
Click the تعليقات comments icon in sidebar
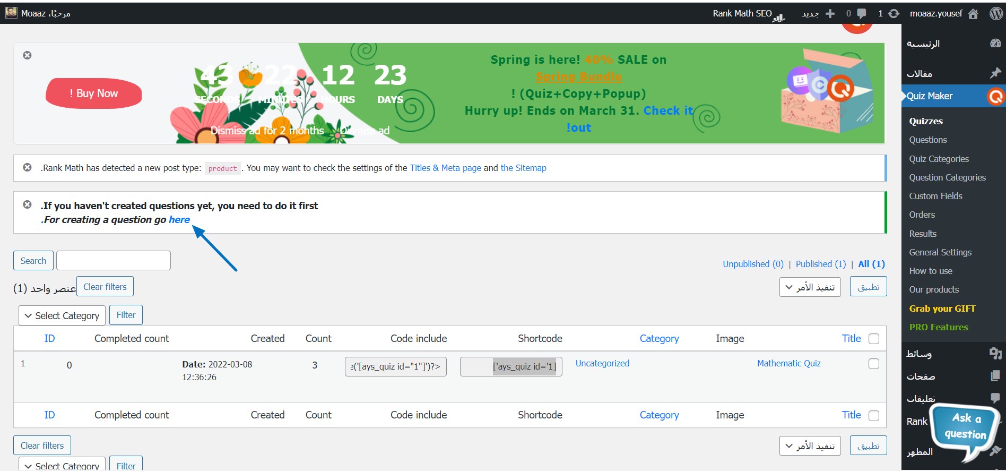point(995,398)
